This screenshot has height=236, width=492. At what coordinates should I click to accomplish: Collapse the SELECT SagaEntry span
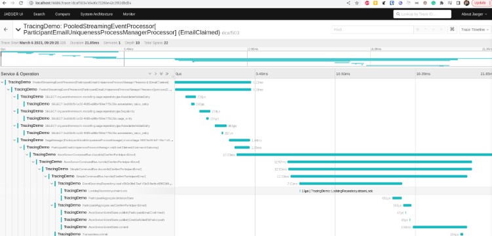pos(14,111)
